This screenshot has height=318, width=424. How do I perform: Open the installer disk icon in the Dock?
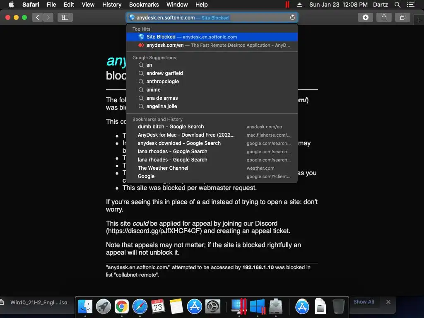(275, 307)
